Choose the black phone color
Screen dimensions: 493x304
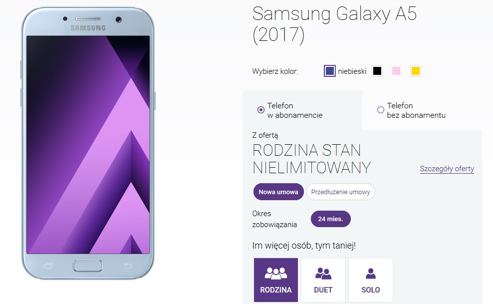pyautogui.click(x=377, y=71)
